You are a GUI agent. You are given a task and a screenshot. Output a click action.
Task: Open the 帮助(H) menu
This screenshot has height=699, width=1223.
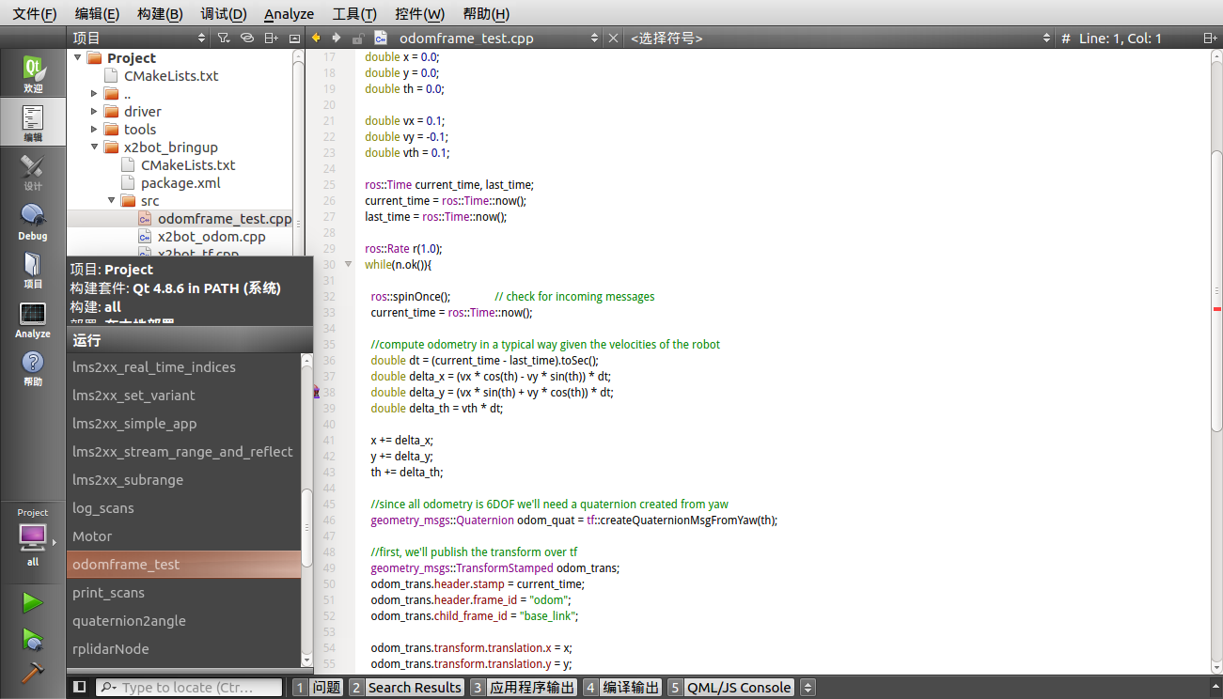(x=486, y=13)
